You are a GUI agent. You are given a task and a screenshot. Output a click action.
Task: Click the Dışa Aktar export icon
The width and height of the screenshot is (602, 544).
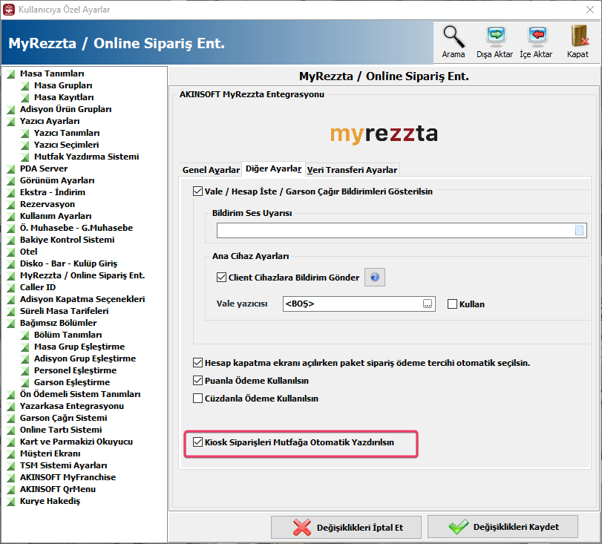click(494, 36)
